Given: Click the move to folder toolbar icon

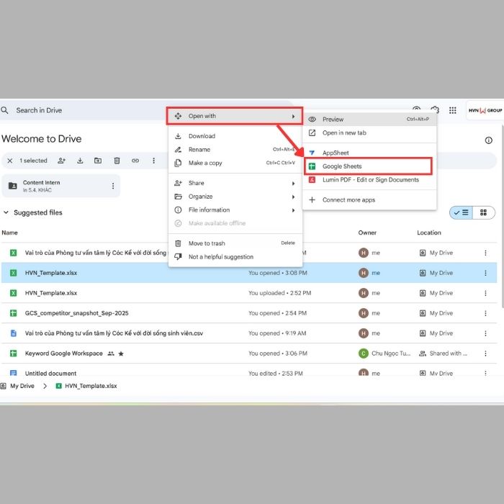Looking at the screenshot, I should tap(98, 161).
